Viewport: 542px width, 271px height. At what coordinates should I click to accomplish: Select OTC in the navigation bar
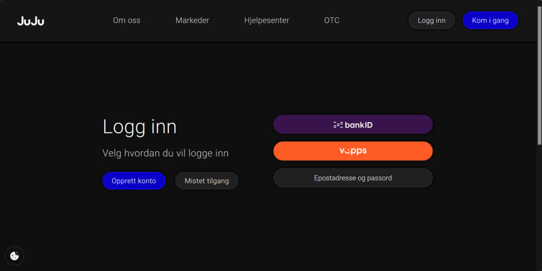point(332,21)
